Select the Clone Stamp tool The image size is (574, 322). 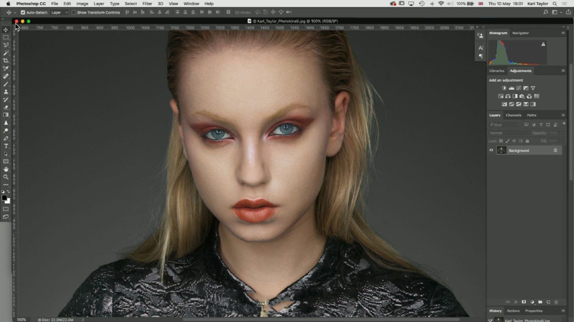click(6, 92)
